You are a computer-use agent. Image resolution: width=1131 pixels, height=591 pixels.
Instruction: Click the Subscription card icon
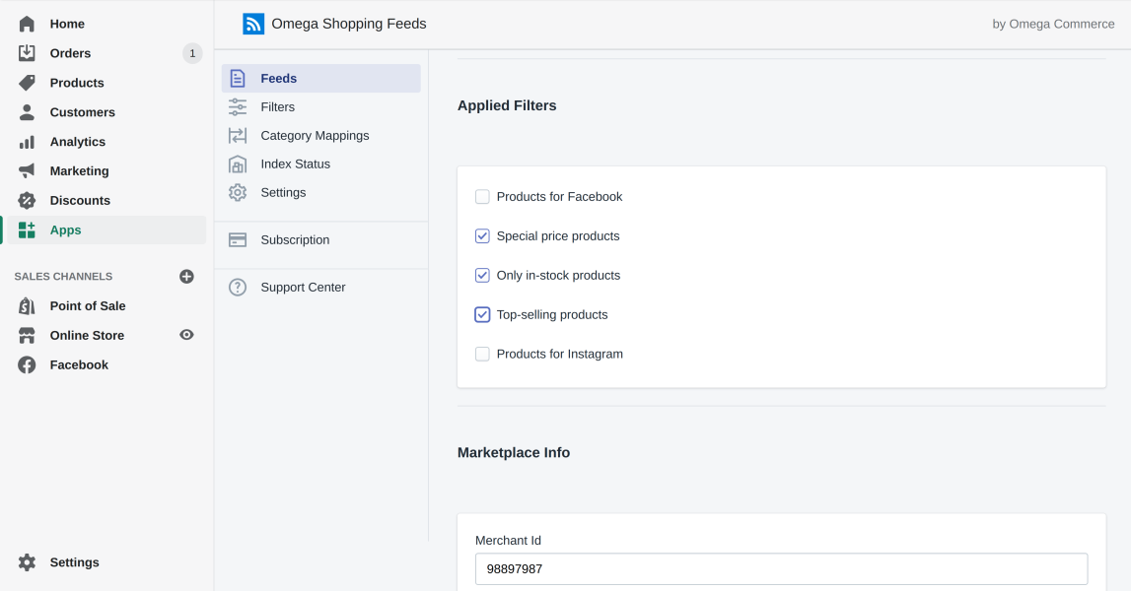(238, 240)
